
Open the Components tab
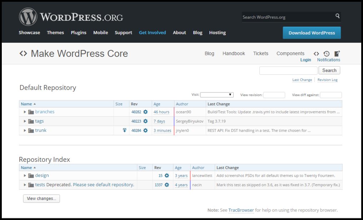coord(290,54)
